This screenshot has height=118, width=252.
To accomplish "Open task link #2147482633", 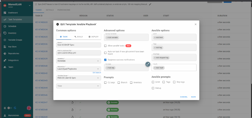I will pos(41,22).
